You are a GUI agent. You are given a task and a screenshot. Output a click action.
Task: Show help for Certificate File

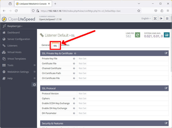(x=74, y=63)
